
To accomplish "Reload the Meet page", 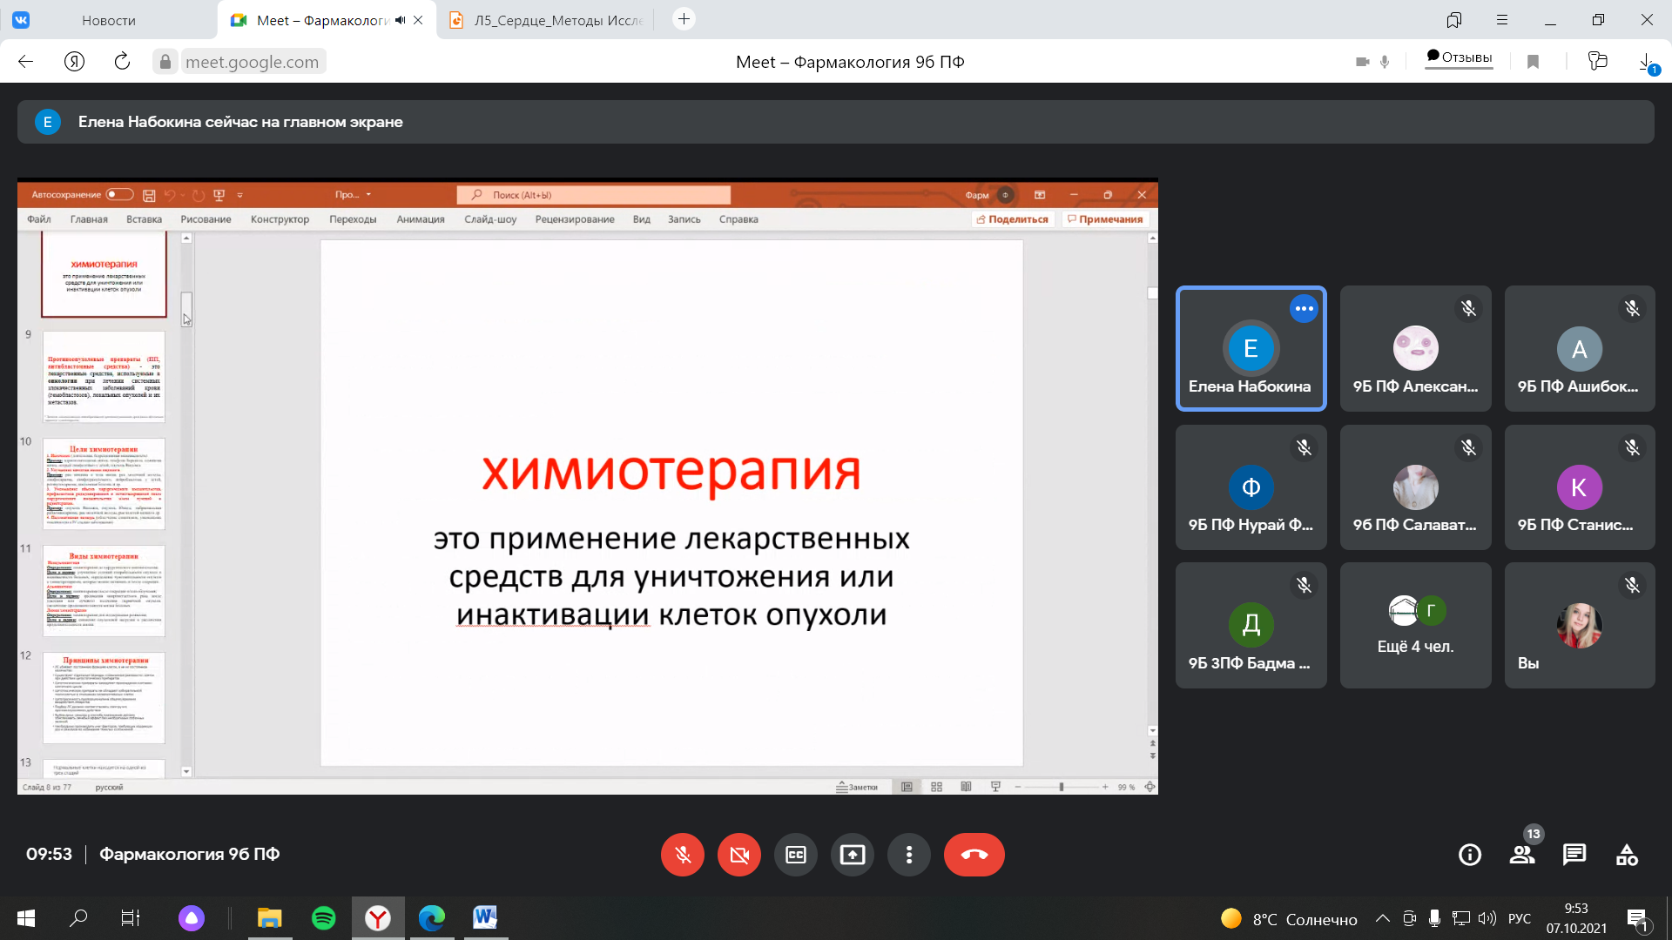I will 122,61.
